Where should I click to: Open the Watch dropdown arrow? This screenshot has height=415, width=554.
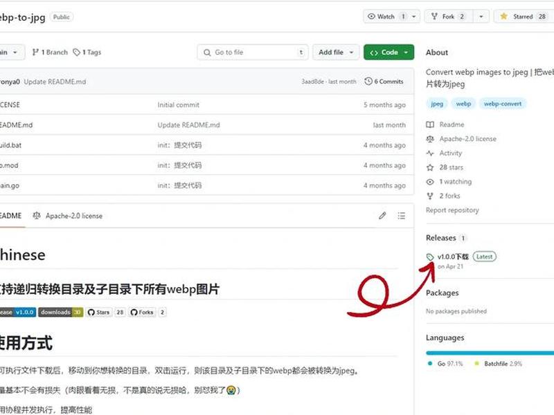pos(414,17)
